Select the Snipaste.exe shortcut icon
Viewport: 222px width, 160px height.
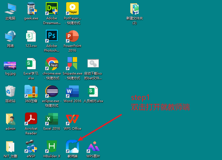pyautogui.click(x=72, y=64)
